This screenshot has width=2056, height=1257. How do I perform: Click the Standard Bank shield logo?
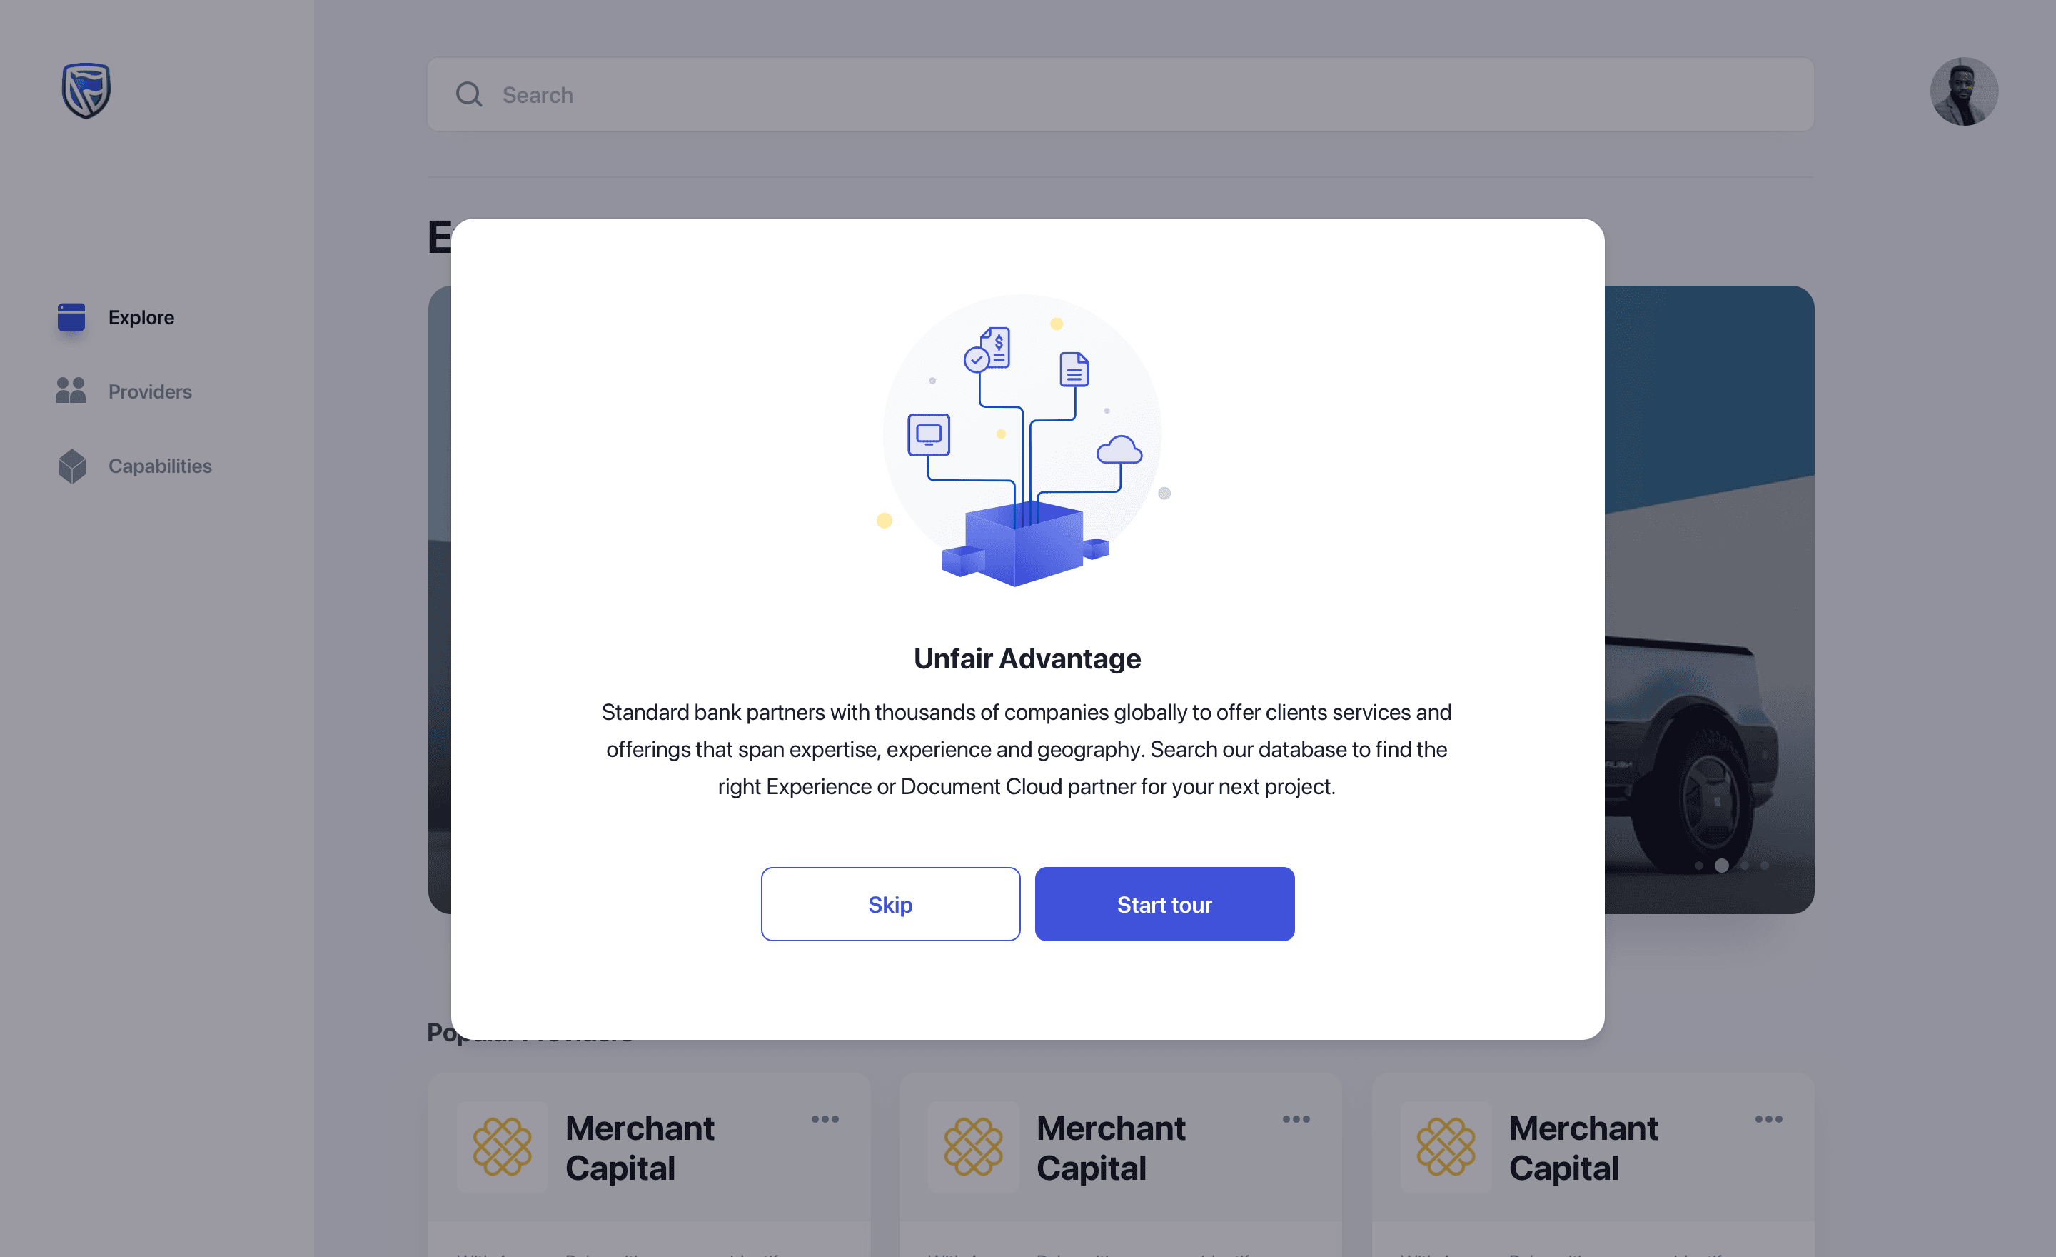(x=86, y=90)
